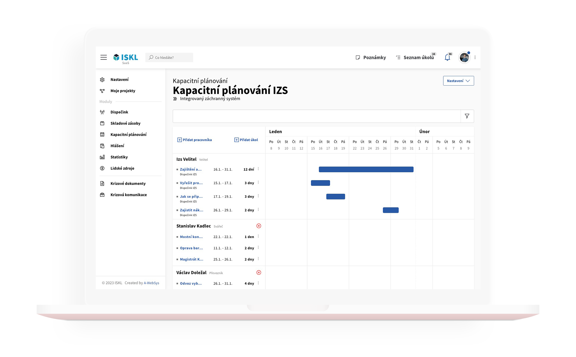
Task: Open notifications bell icon
Action: [447, 57]
